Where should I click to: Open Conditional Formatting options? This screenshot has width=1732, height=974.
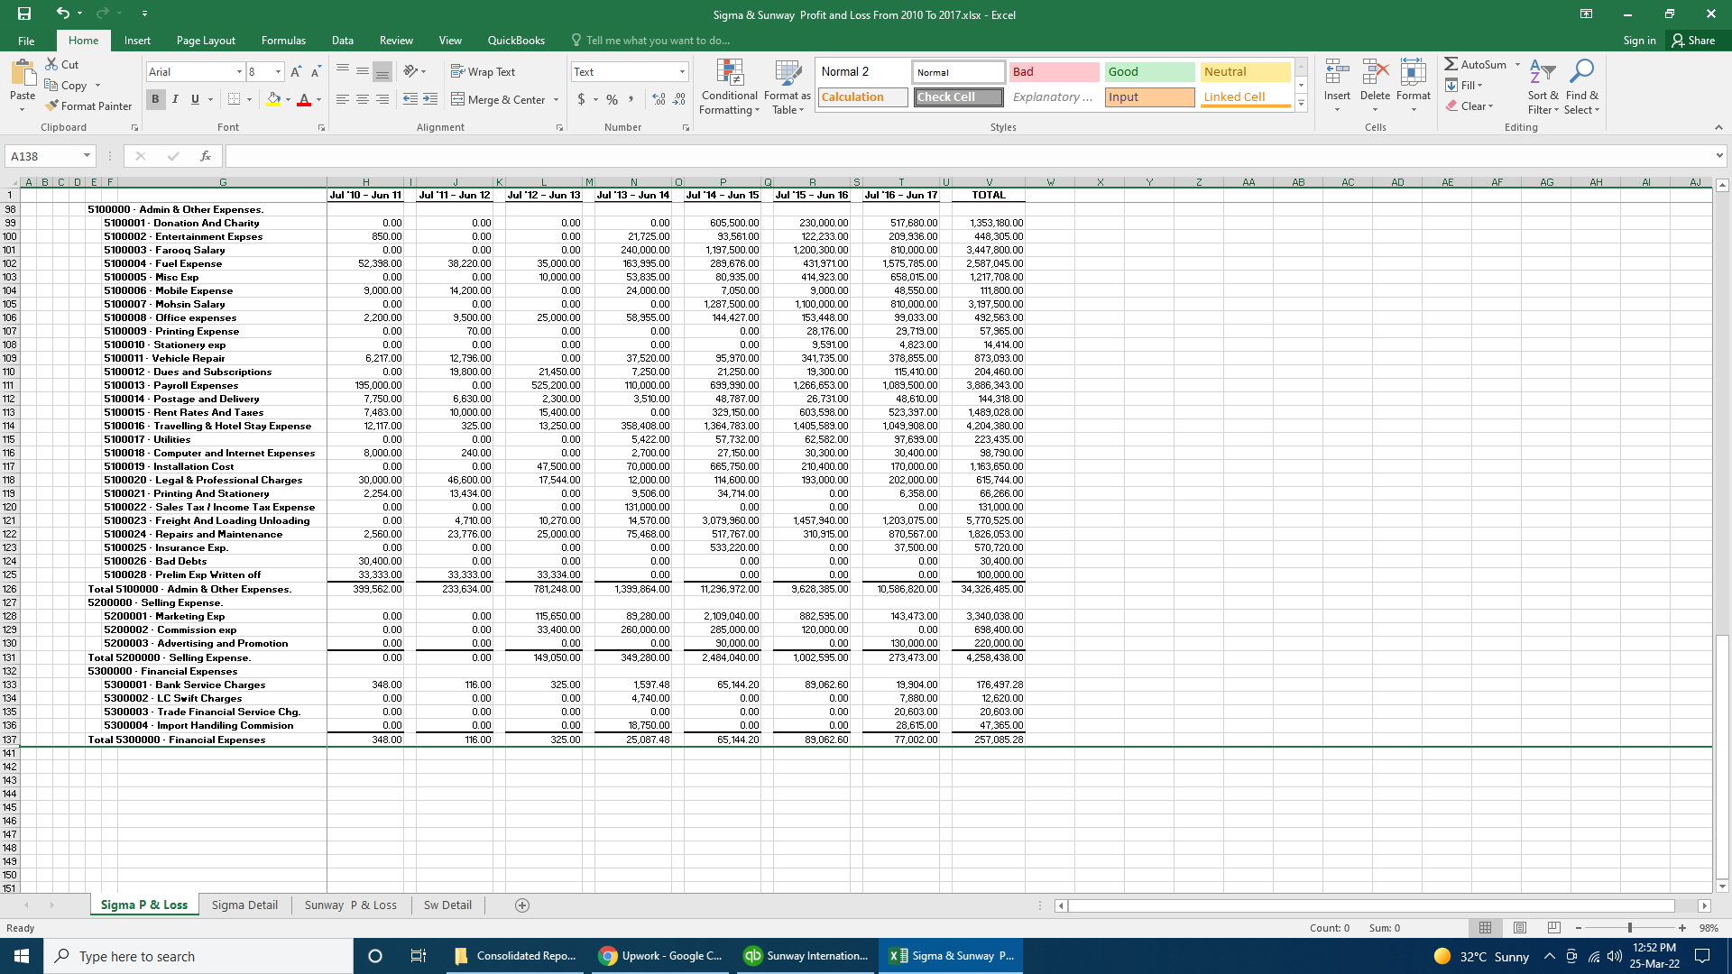(x=729, y=86)
